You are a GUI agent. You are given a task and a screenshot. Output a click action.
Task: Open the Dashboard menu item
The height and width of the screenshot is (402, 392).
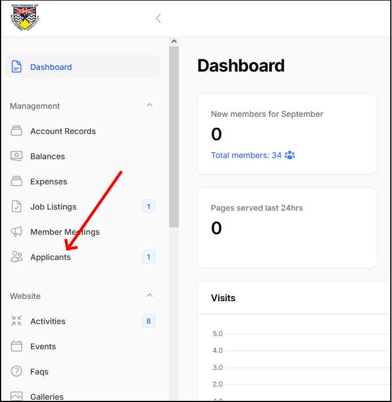pos(51,67)
